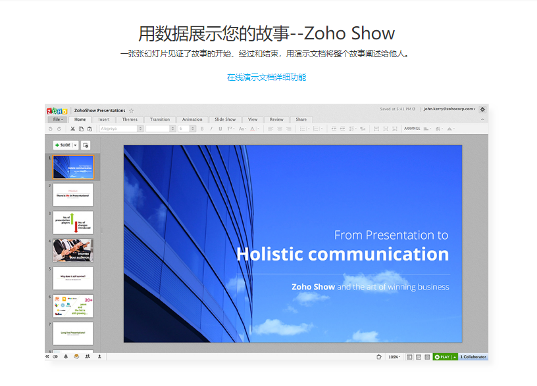Open the text effects dropdown
This screenshot has width=537, height=386.
(x=231, y=129)
